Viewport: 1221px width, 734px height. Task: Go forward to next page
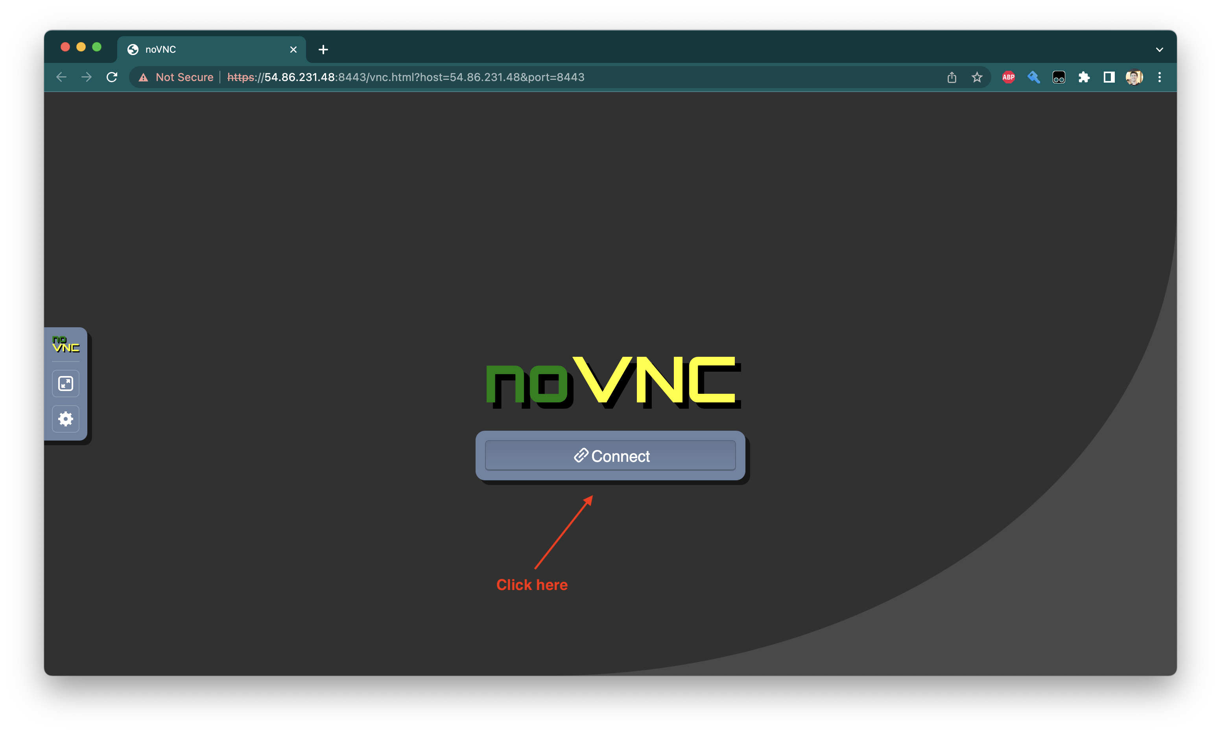point(87,77)
